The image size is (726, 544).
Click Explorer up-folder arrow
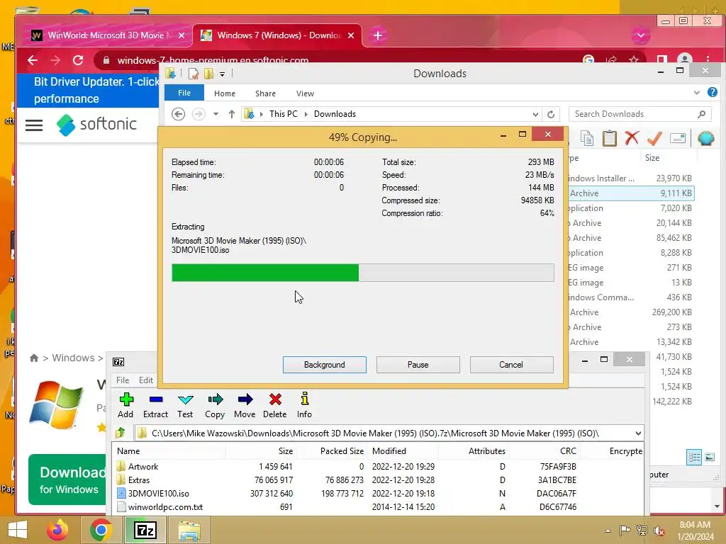pyautogui.click(x=232, y=114)
